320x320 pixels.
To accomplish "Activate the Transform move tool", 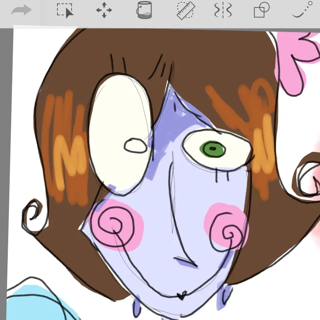I will click(104, 10).
